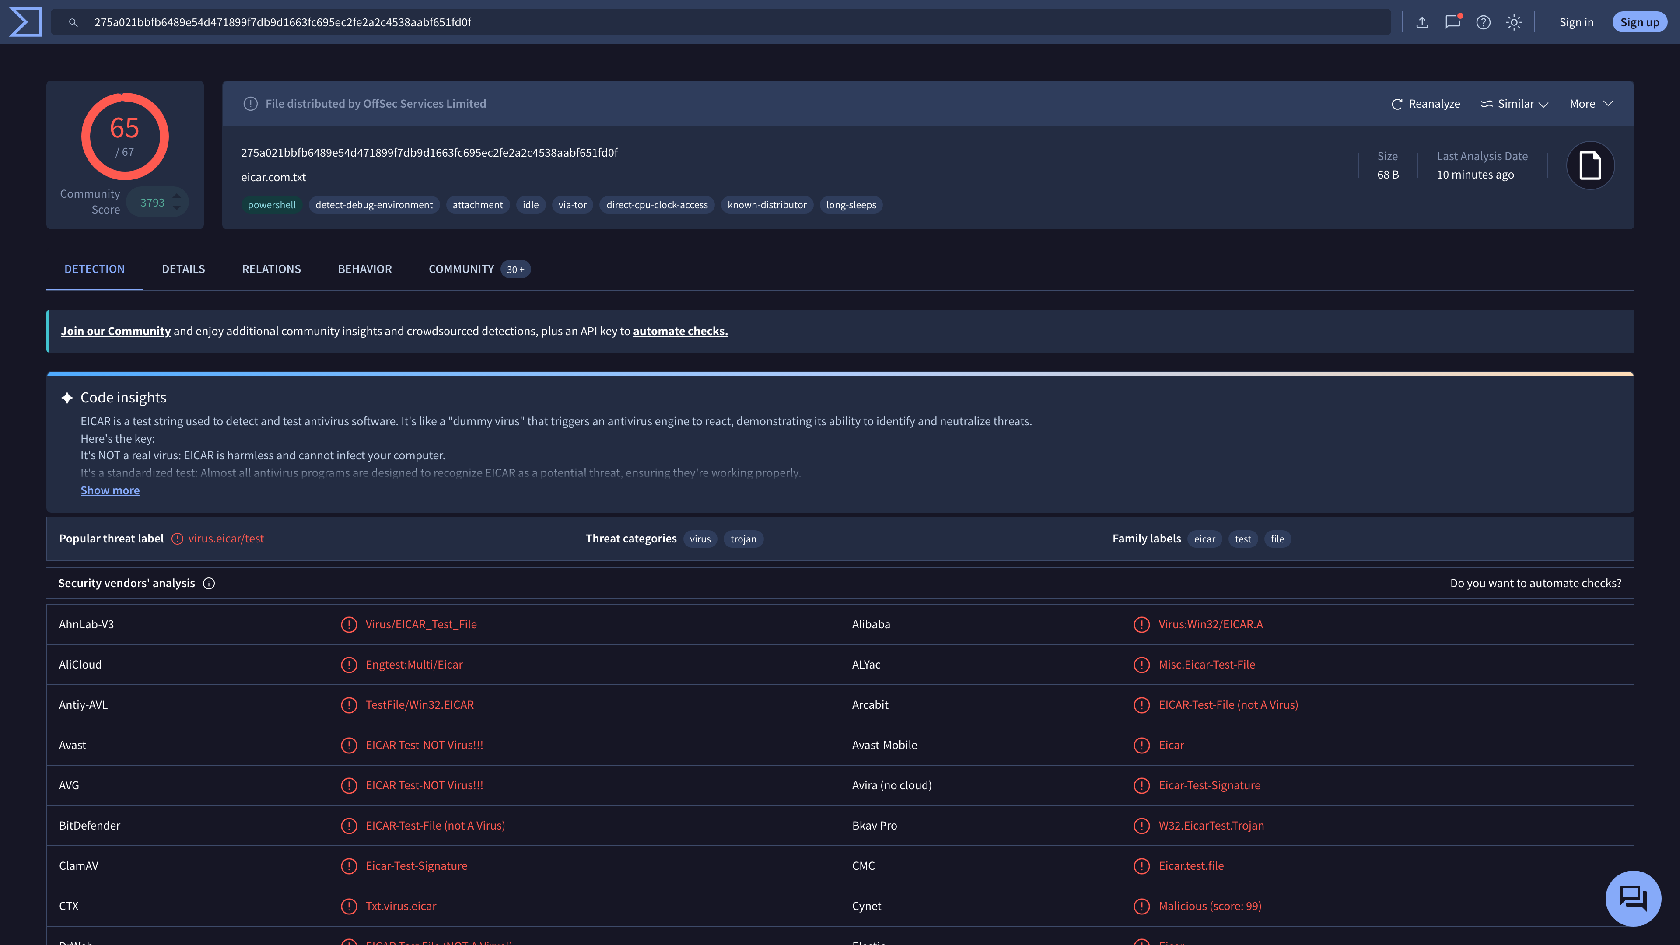Click alert icon for Avira (no cloud)
Viewport: 1680px width, 945px height.
pos(1141,785)
